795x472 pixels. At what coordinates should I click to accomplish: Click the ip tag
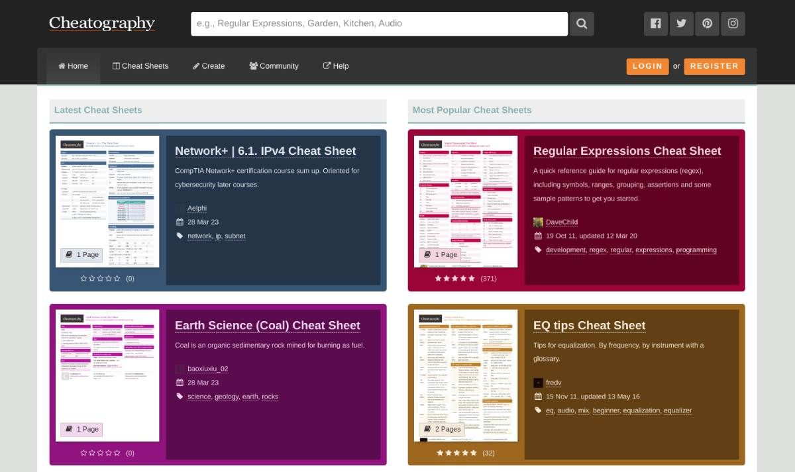218,236
